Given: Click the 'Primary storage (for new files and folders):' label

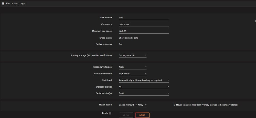Looking at the screenshot, I should [91, 55].
